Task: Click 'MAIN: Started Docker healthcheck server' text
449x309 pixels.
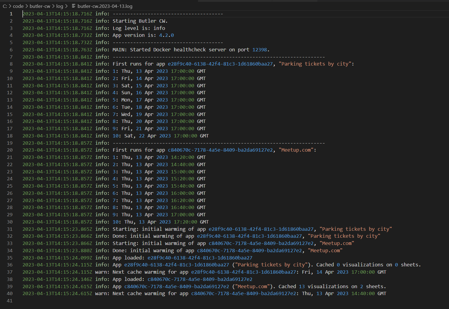Action: 169,50
